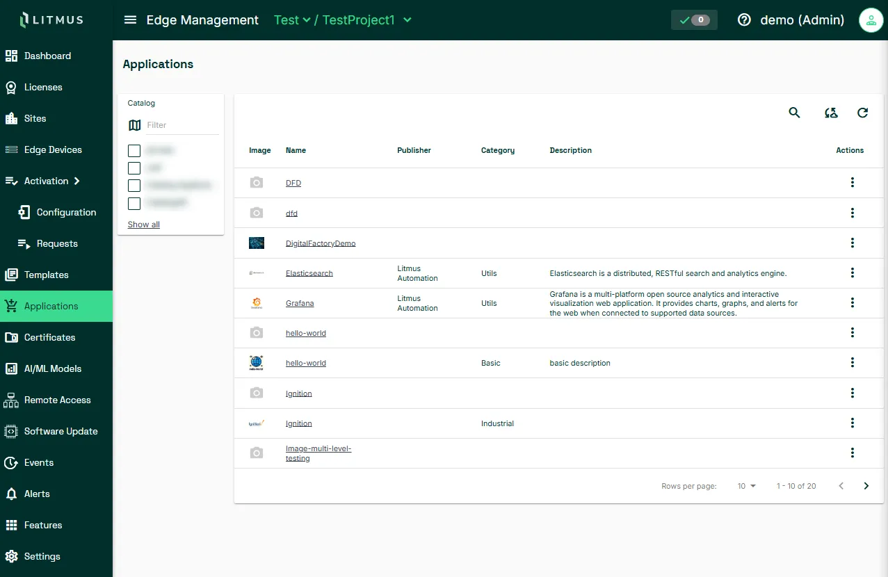Viewport: 888px width, 577px height.
Task: Click the Ignition application logo image
Action: point(257,423)
